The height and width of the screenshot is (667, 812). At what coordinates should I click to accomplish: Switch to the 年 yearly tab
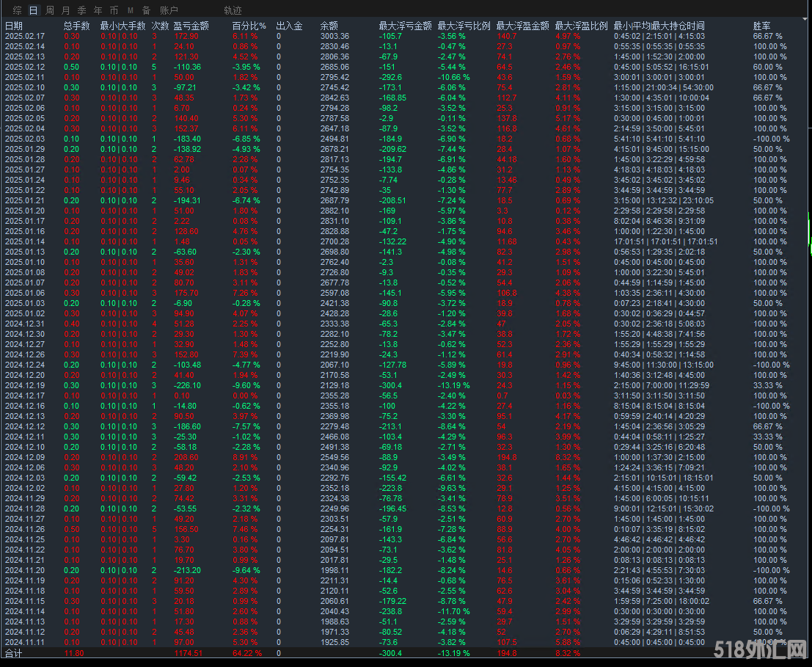98,10
